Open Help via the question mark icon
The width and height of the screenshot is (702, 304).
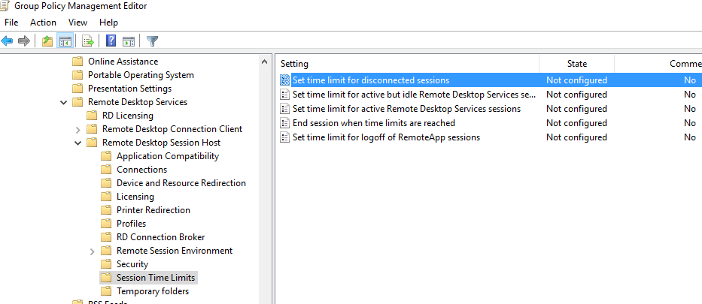pos(111,41)
